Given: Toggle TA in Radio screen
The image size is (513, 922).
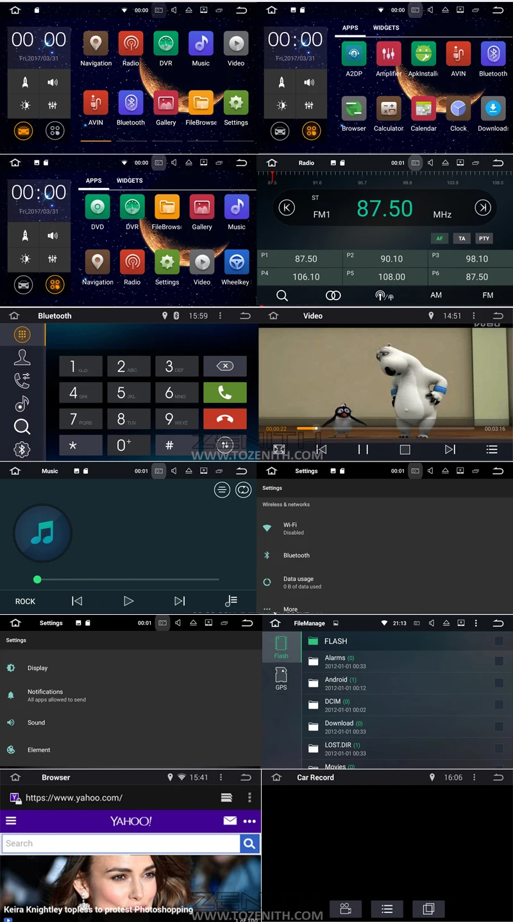Looking at the screenshot, I should (x=462, y=239).
